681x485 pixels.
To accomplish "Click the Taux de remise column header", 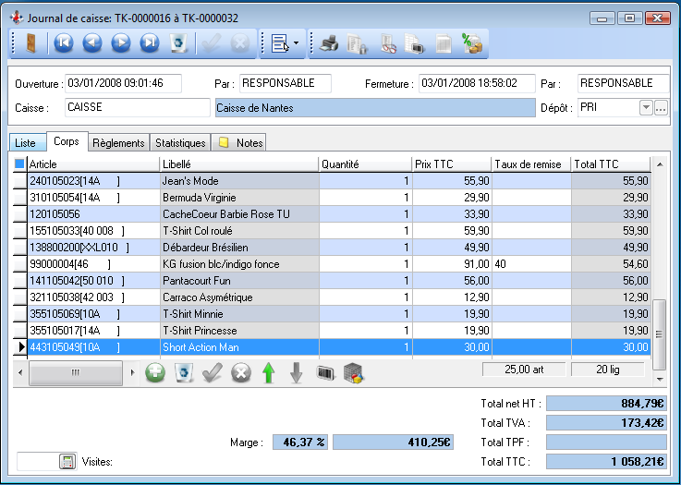I will tap(531, 164).
